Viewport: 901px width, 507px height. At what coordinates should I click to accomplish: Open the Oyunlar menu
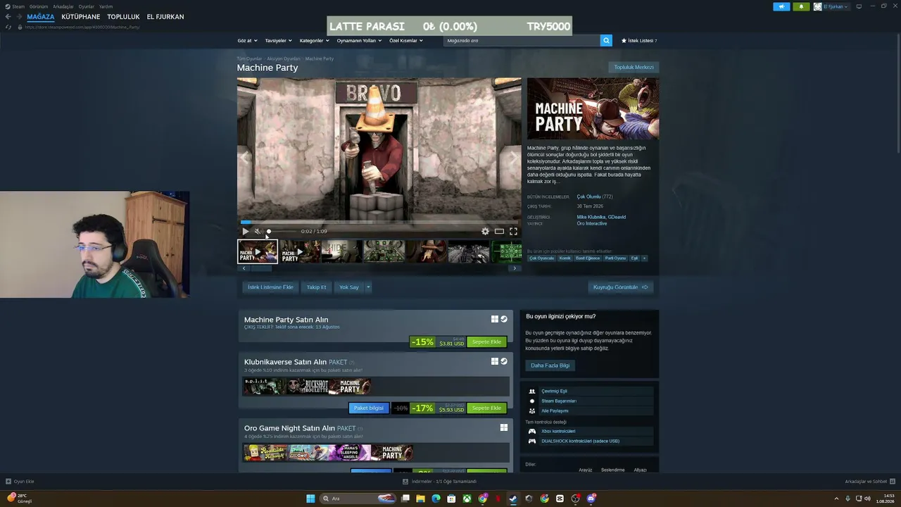pos(87,6)
